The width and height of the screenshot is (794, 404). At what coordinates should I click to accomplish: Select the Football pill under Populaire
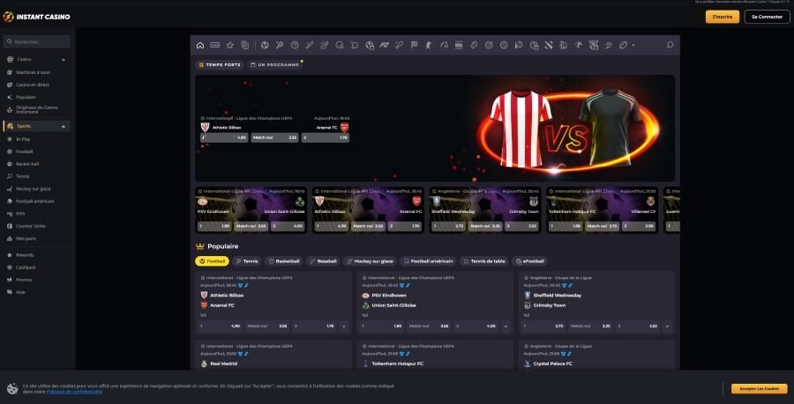(x=212, y=261)
